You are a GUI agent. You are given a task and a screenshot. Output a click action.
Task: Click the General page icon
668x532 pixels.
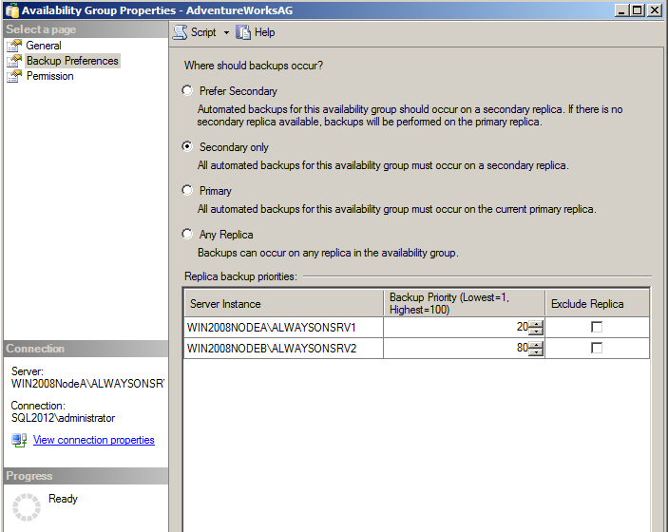point(14,46)
